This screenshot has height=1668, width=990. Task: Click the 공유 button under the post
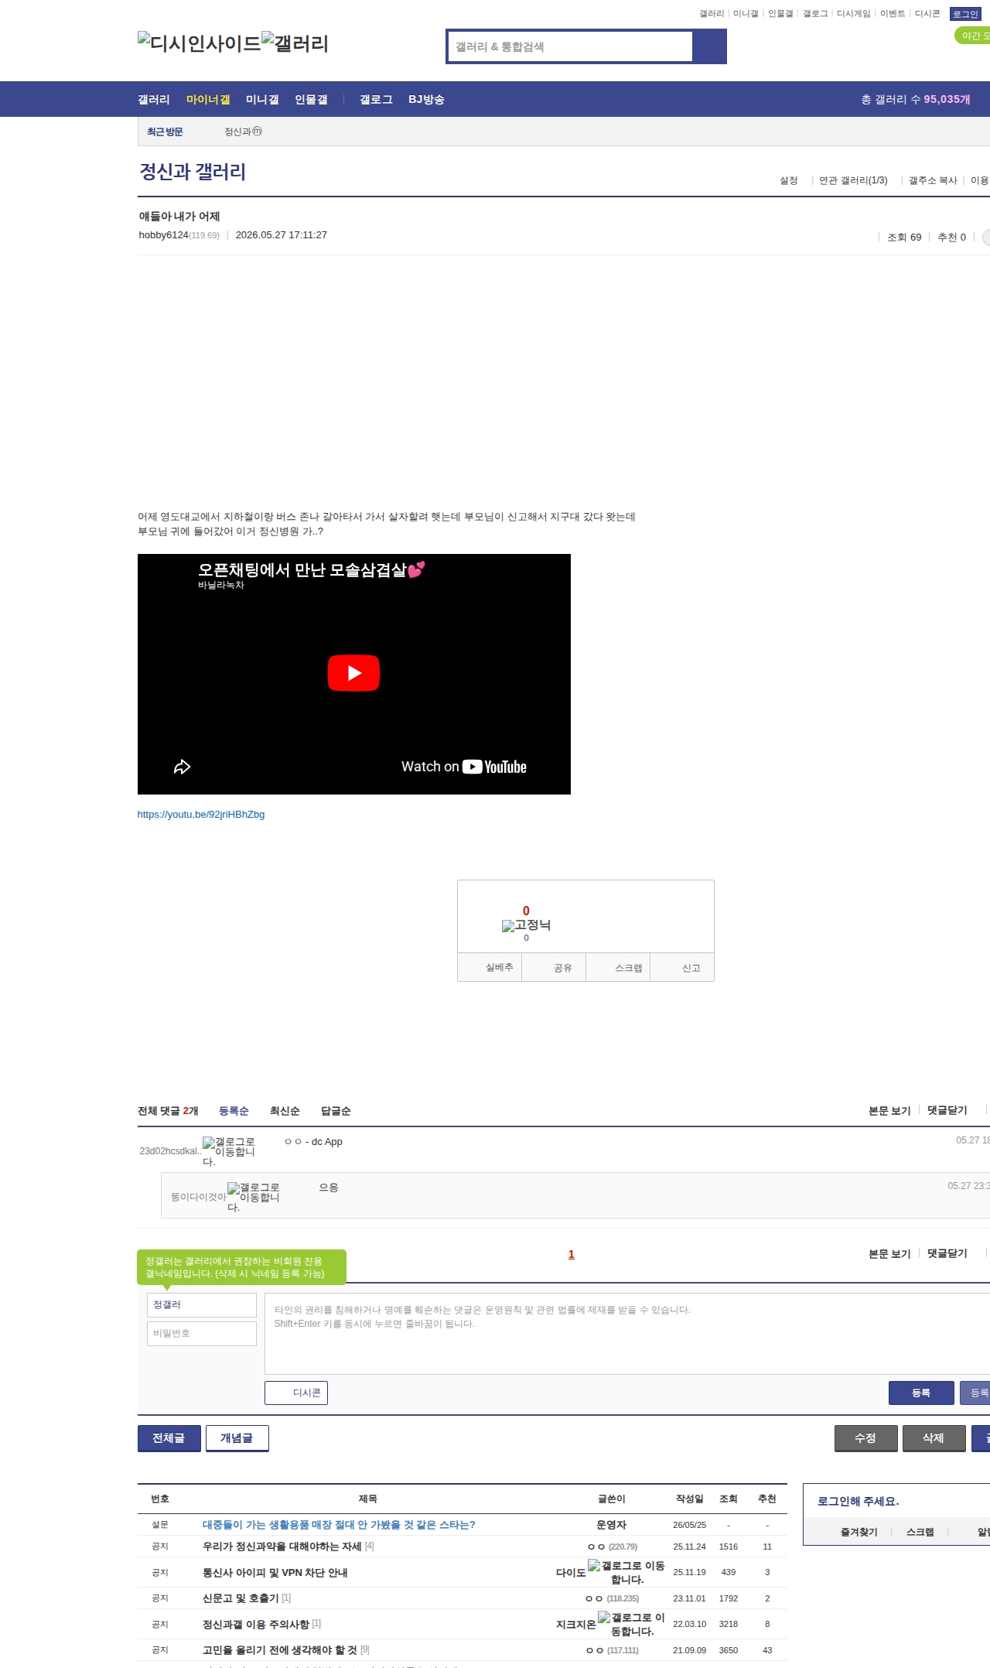click(x=554, y=968)
